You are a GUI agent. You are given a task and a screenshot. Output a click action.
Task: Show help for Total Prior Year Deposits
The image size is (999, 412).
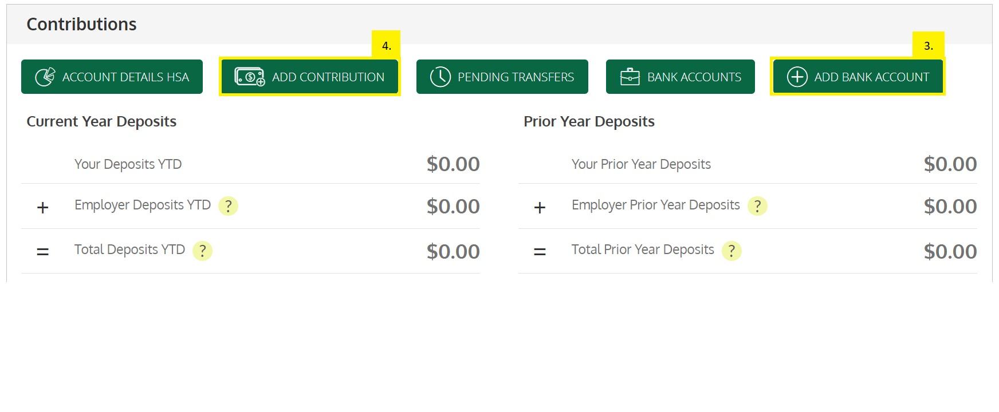pyautogui.click(x=731, y=251)
